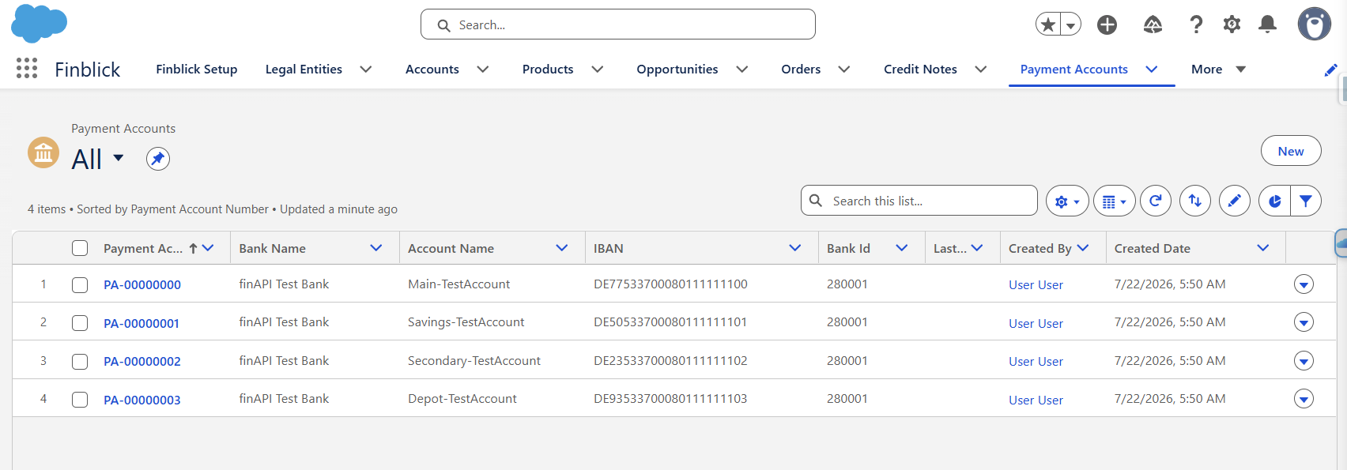Refresh the list with the refresh icon
Screen dimensions: 1347x470
(x=1156, y=201)
